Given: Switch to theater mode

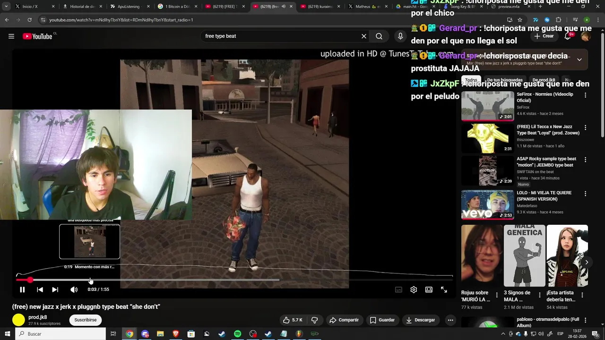Looking at the screenshot, I should 429,289.
